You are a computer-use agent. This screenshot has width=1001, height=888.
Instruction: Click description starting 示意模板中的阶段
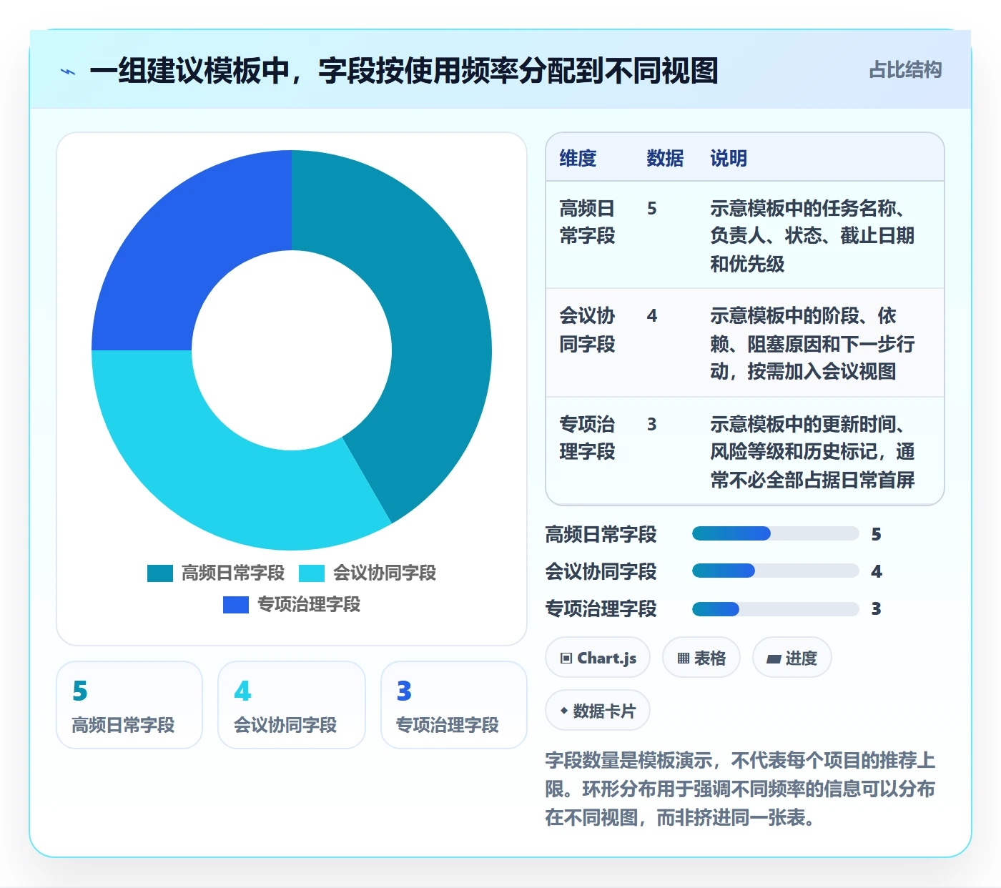[812, 343]
